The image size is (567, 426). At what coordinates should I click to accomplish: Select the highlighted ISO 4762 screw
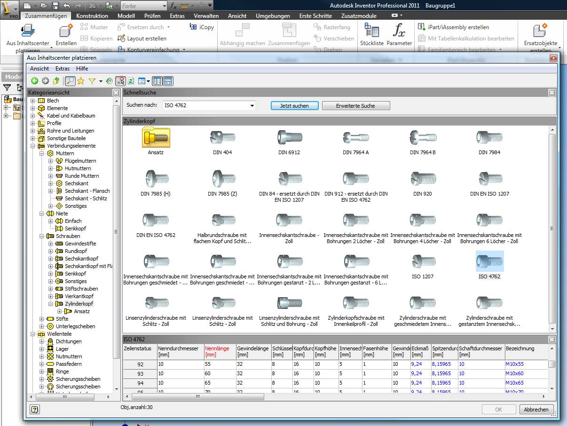tap(489, 261)
